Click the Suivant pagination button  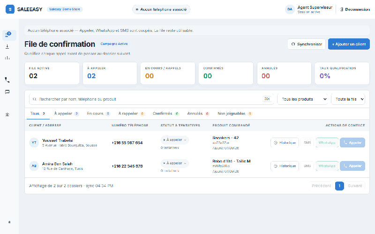click(x=355, y=186)
